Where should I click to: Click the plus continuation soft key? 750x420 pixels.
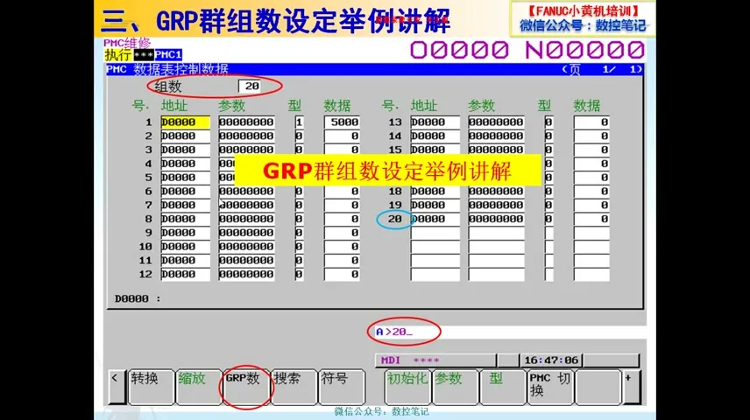631,387
